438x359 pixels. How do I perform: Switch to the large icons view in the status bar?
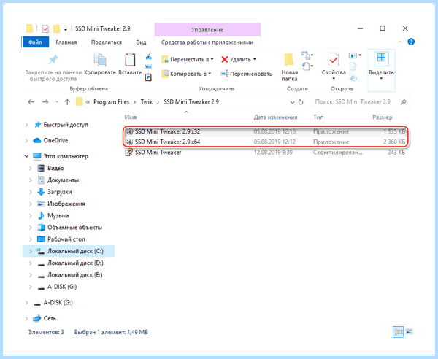[x=410, y=332]
